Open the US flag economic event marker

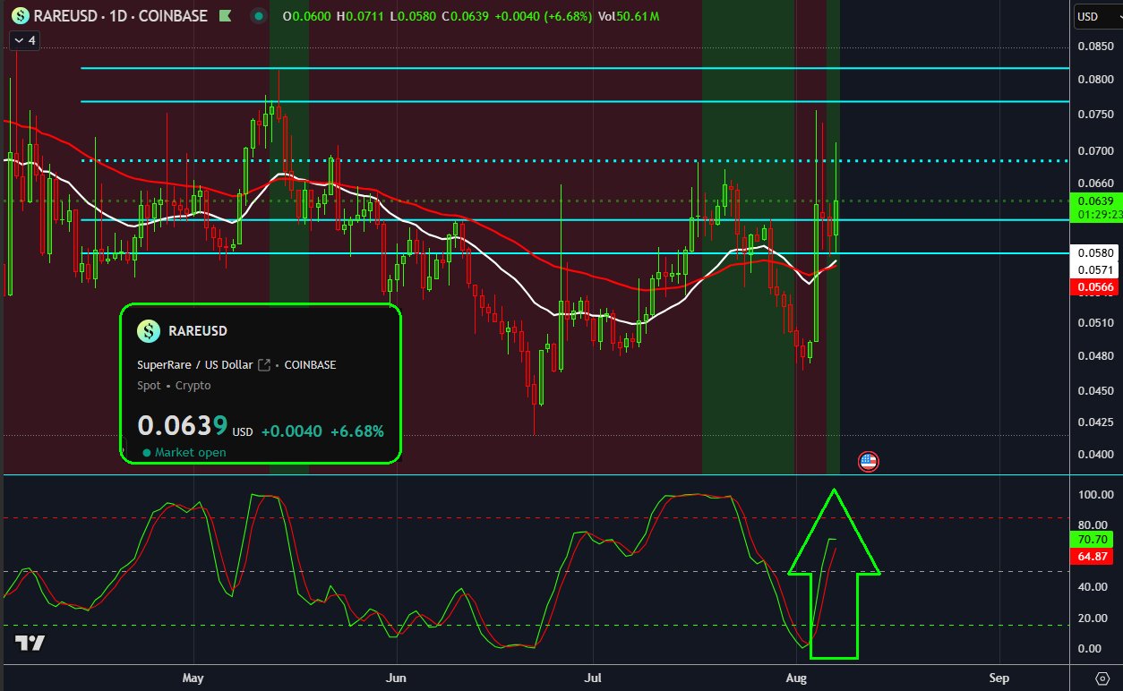tap(868, 462)
